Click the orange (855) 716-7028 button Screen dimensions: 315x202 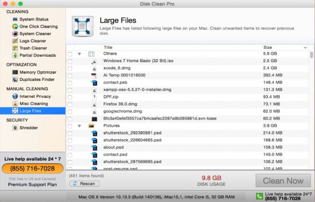tap(32, 169)
